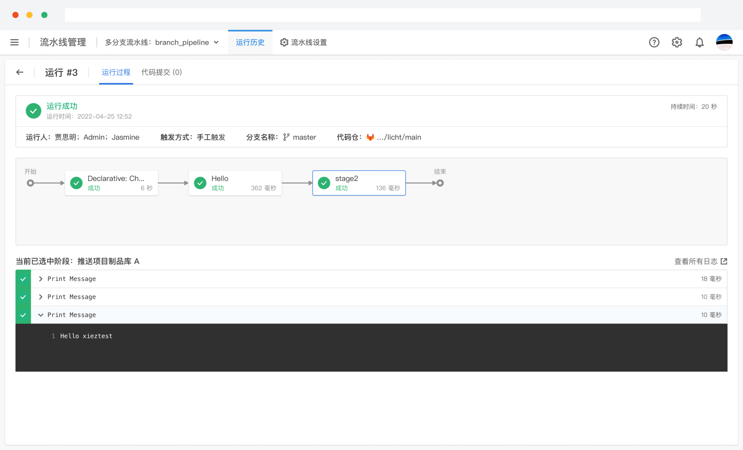Open the hamburger navigation menu
Viewport: 743px width, 450px height.
(x=15, y=42)
